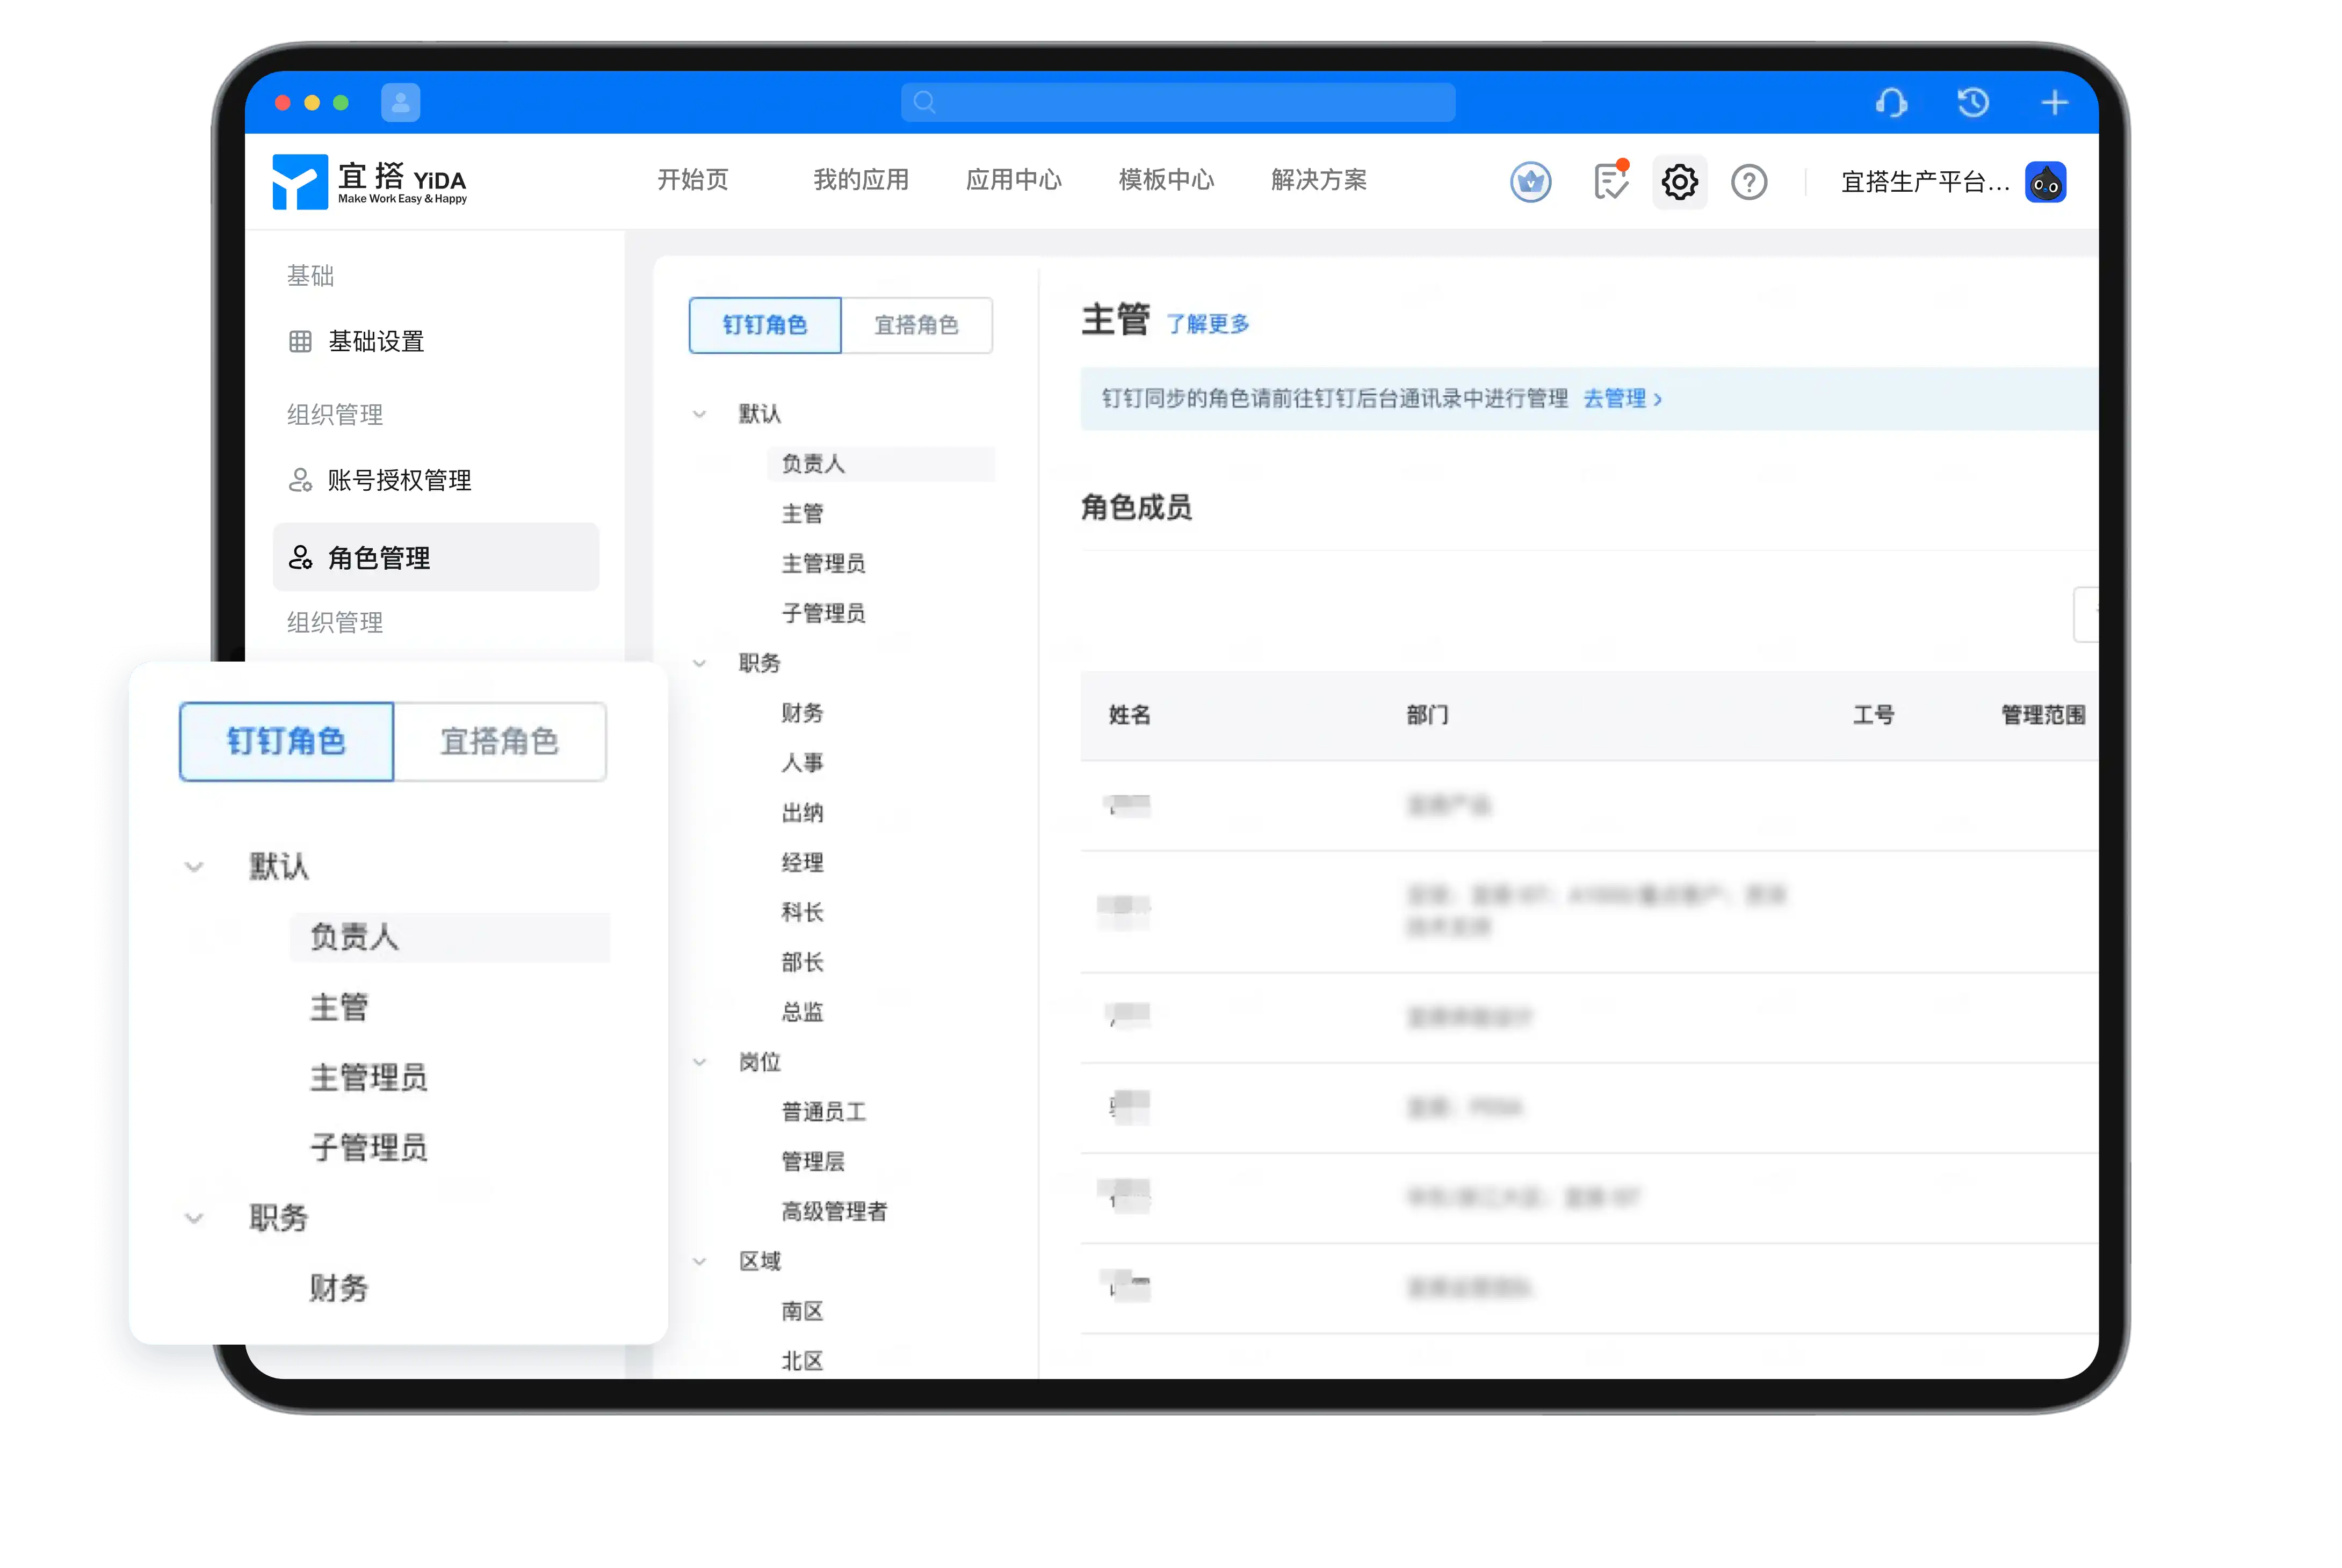2342x1568 pixels.
Task: Click the crown membership badge icon
Action: (1530, 182)
